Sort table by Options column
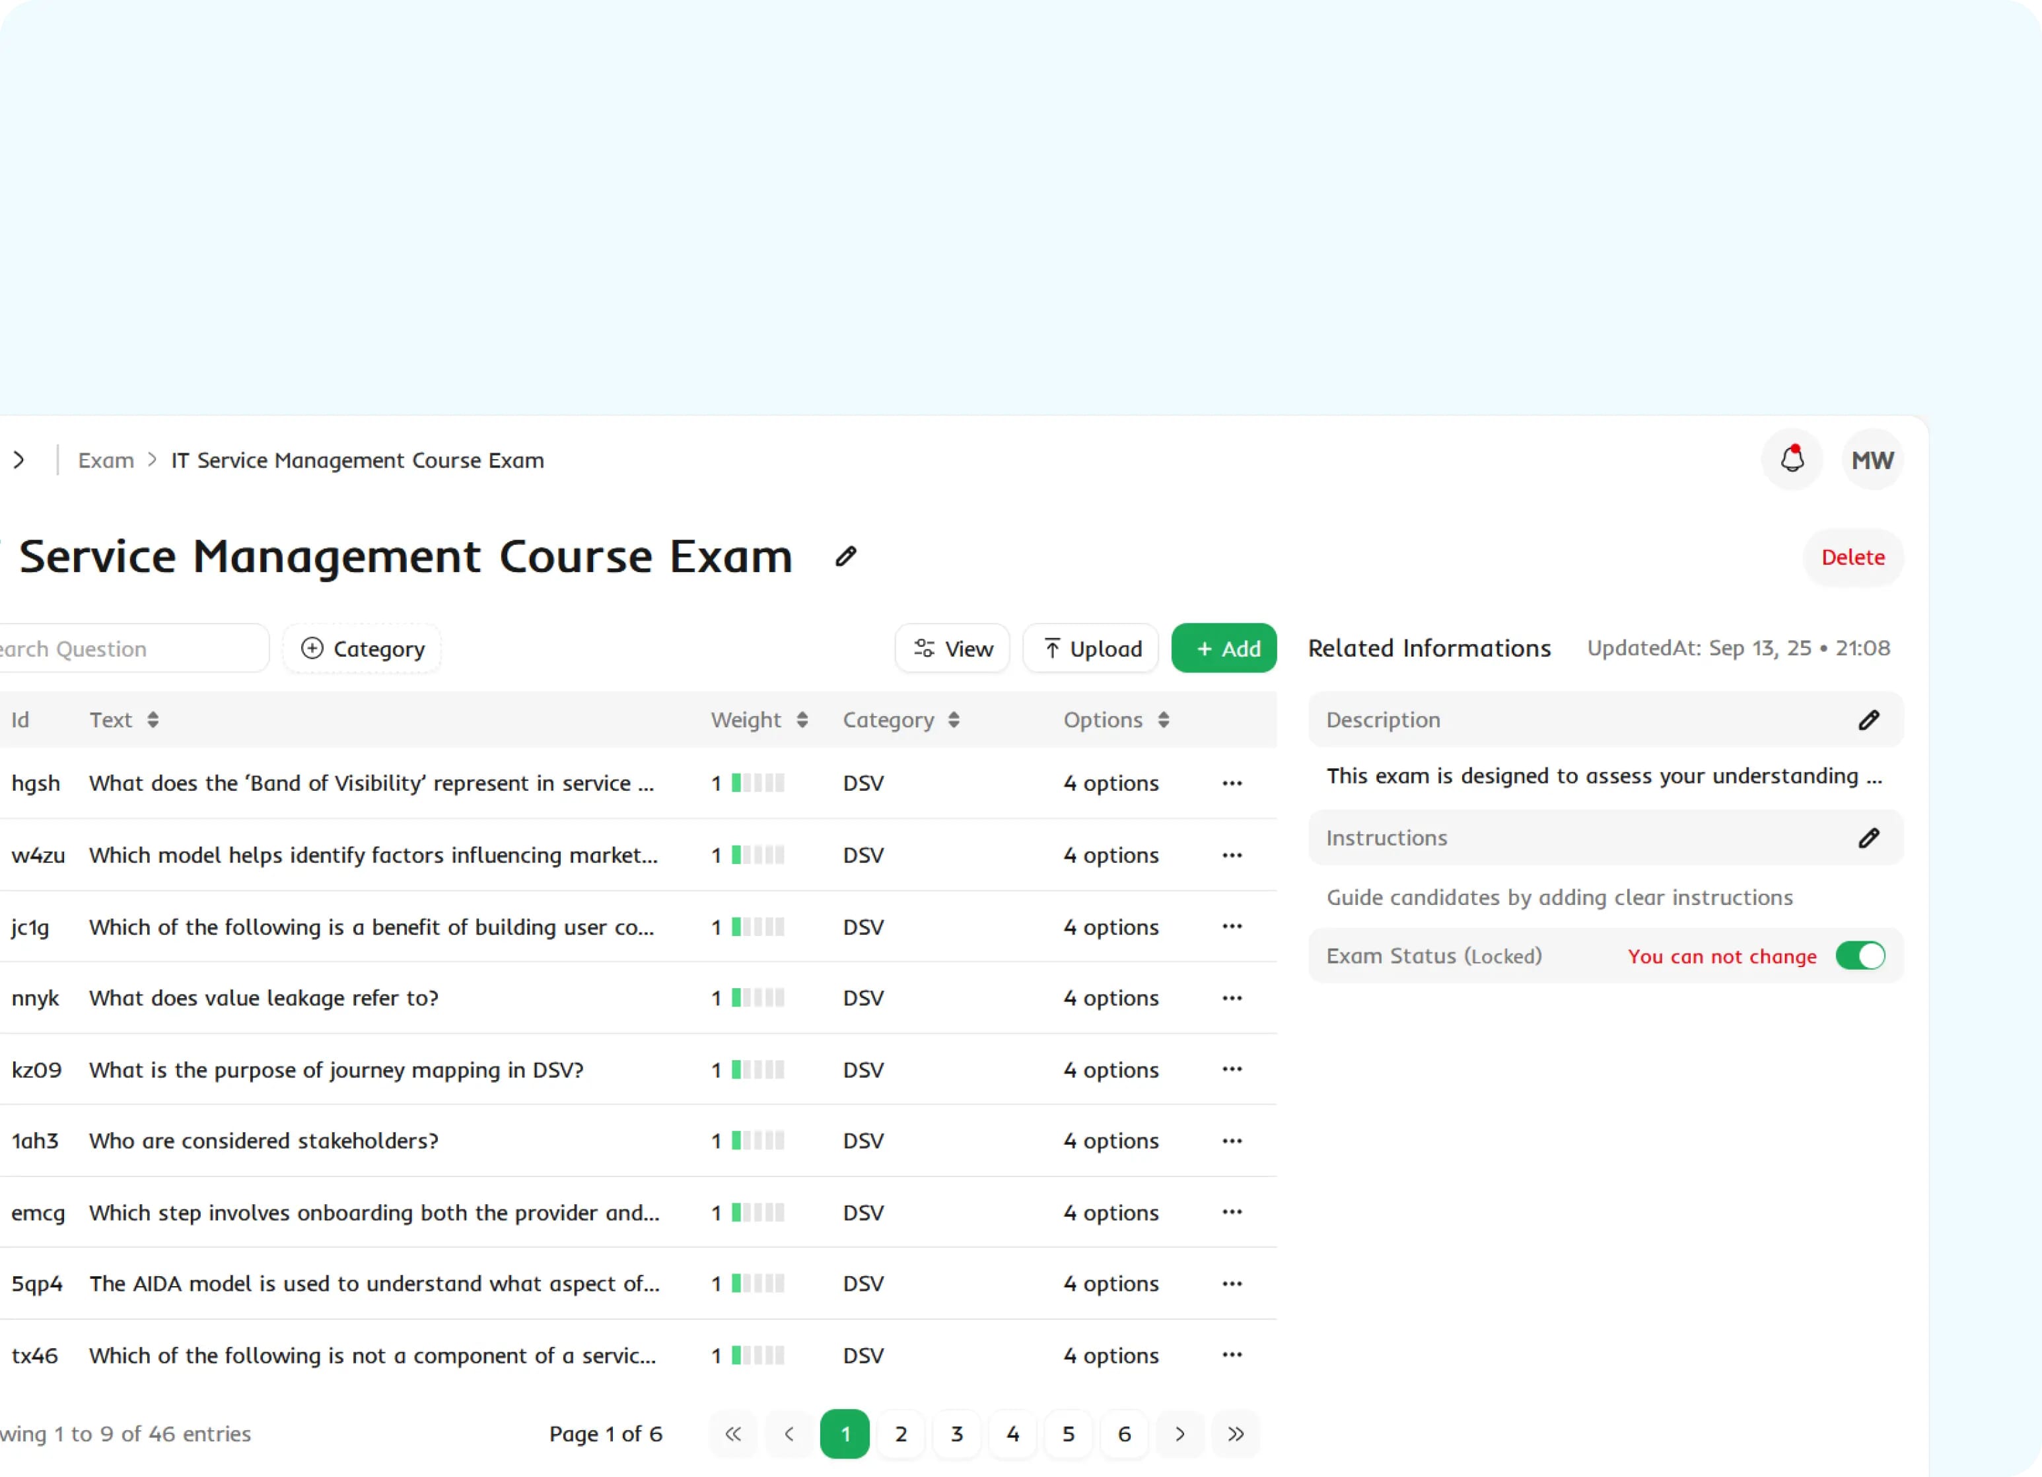The image size is (2042, 1477). pyautogui.click(x=1163, y=719)
